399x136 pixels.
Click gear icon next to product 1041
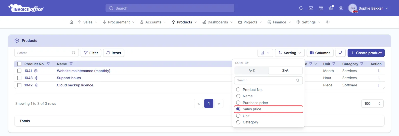point(36,71)
